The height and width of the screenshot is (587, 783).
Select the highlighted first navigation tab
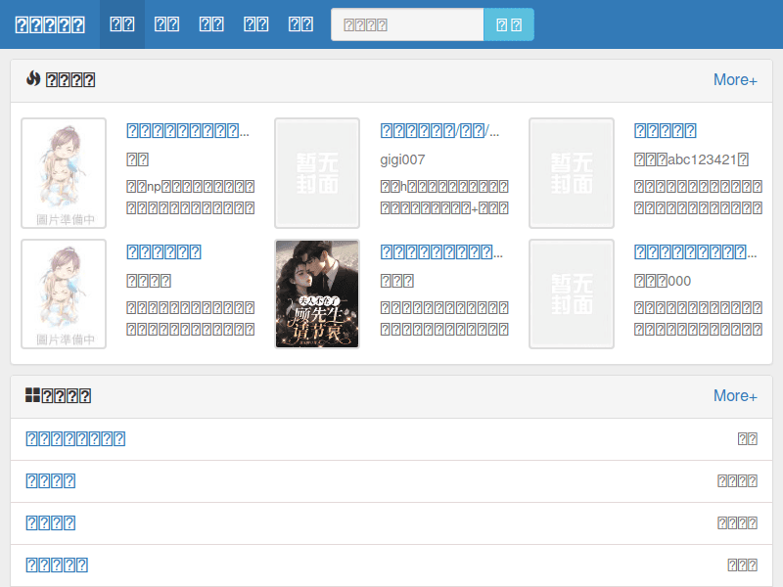tap(122, 24)
